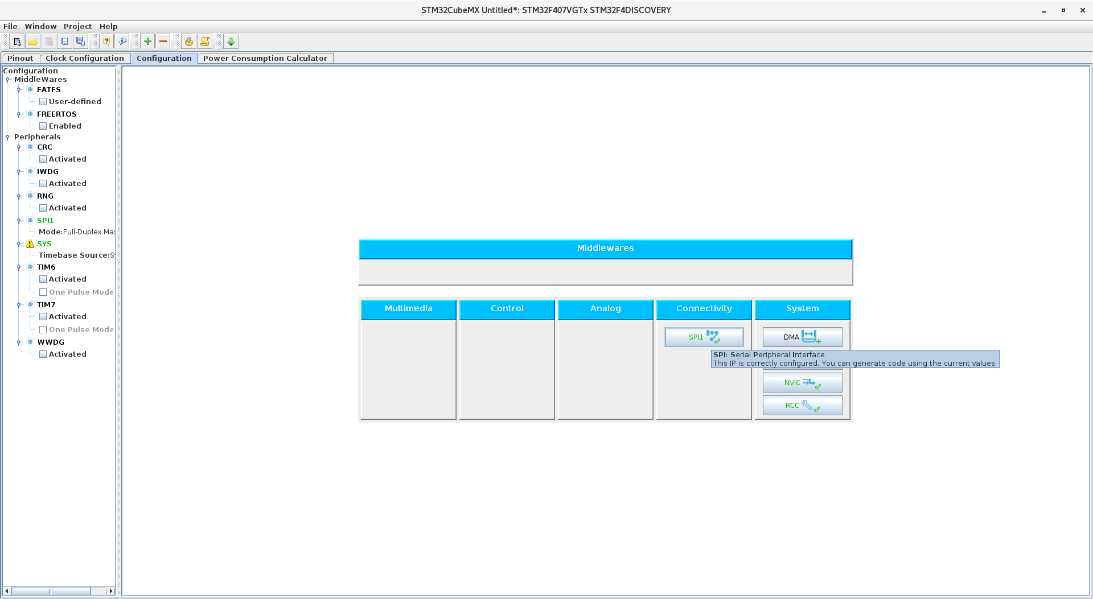Switch to the Pinout tab
Screen dimensions: 1093x599
(x=20, y=59)
